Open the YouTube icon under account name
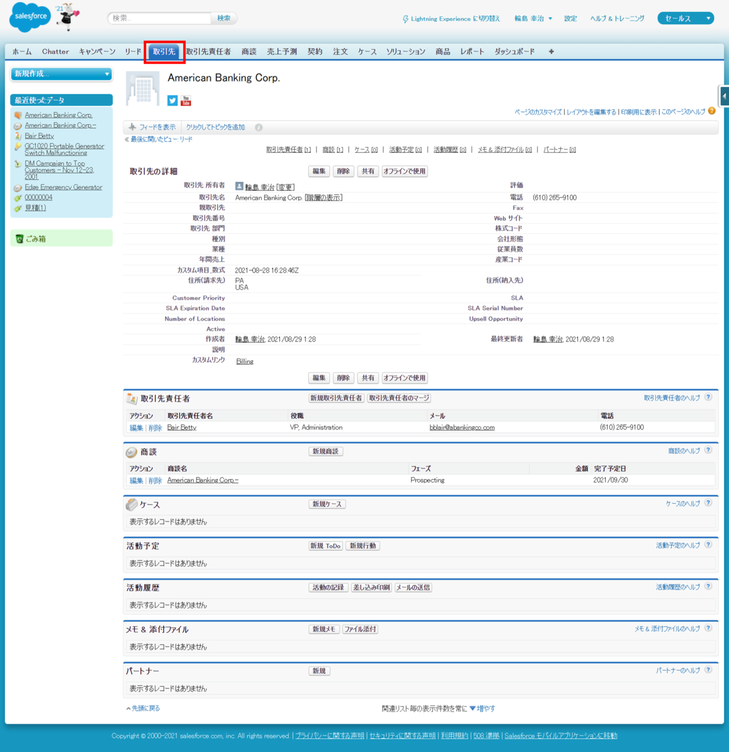 (x=186, y=100)
